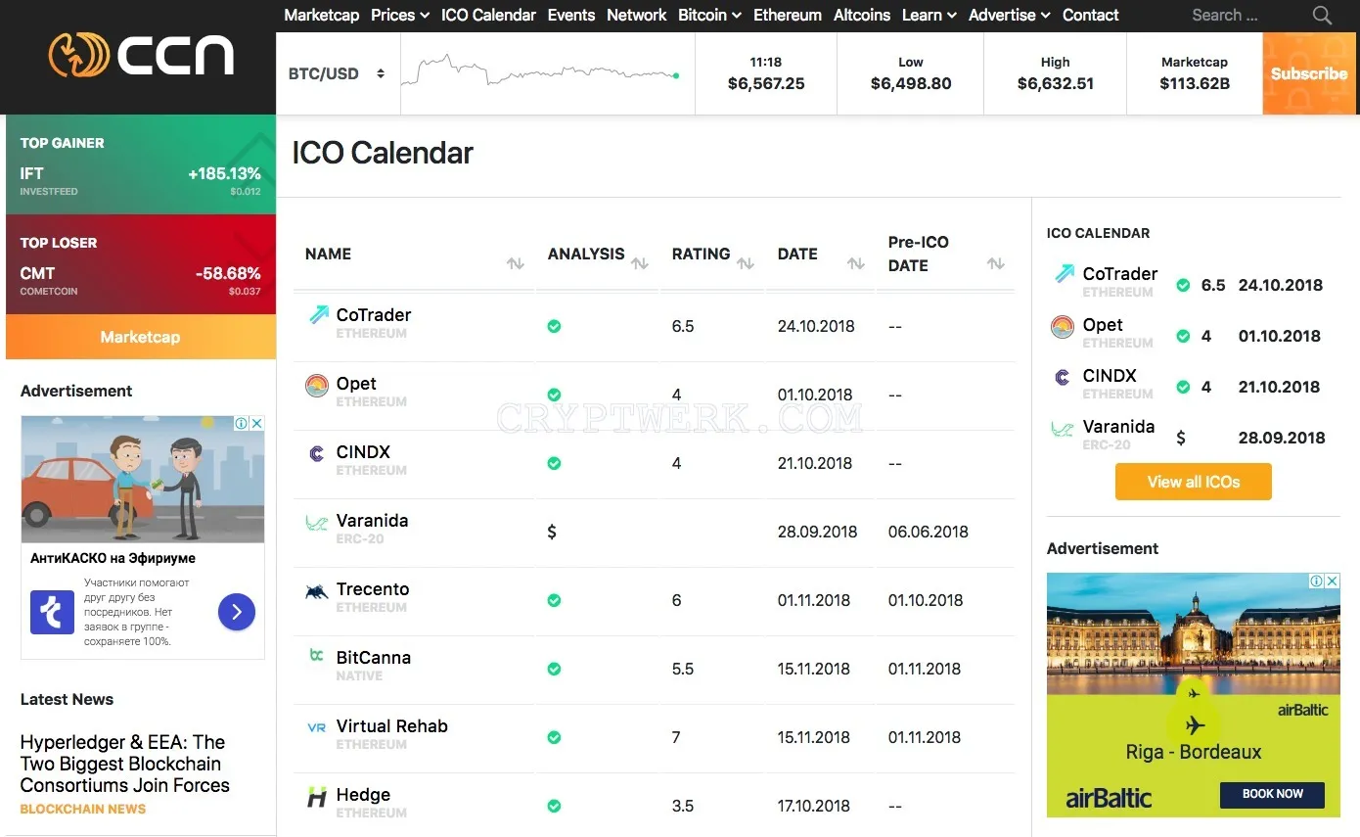Open the TOP GAINER IFT card
Screen dimensions: 1360x837
[x=141, y=164]
